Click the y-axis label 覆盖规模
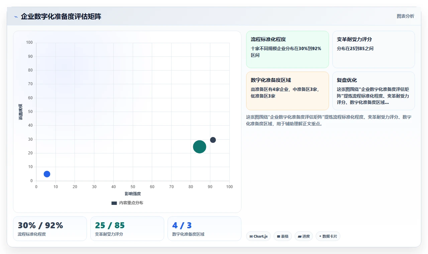The height and width of the screenshot is (254, 428). pyautogui.click(x=21, y=112)
